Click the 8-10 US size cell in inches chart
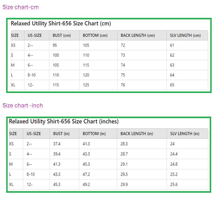217x199 pixels. tap(31, 174)
